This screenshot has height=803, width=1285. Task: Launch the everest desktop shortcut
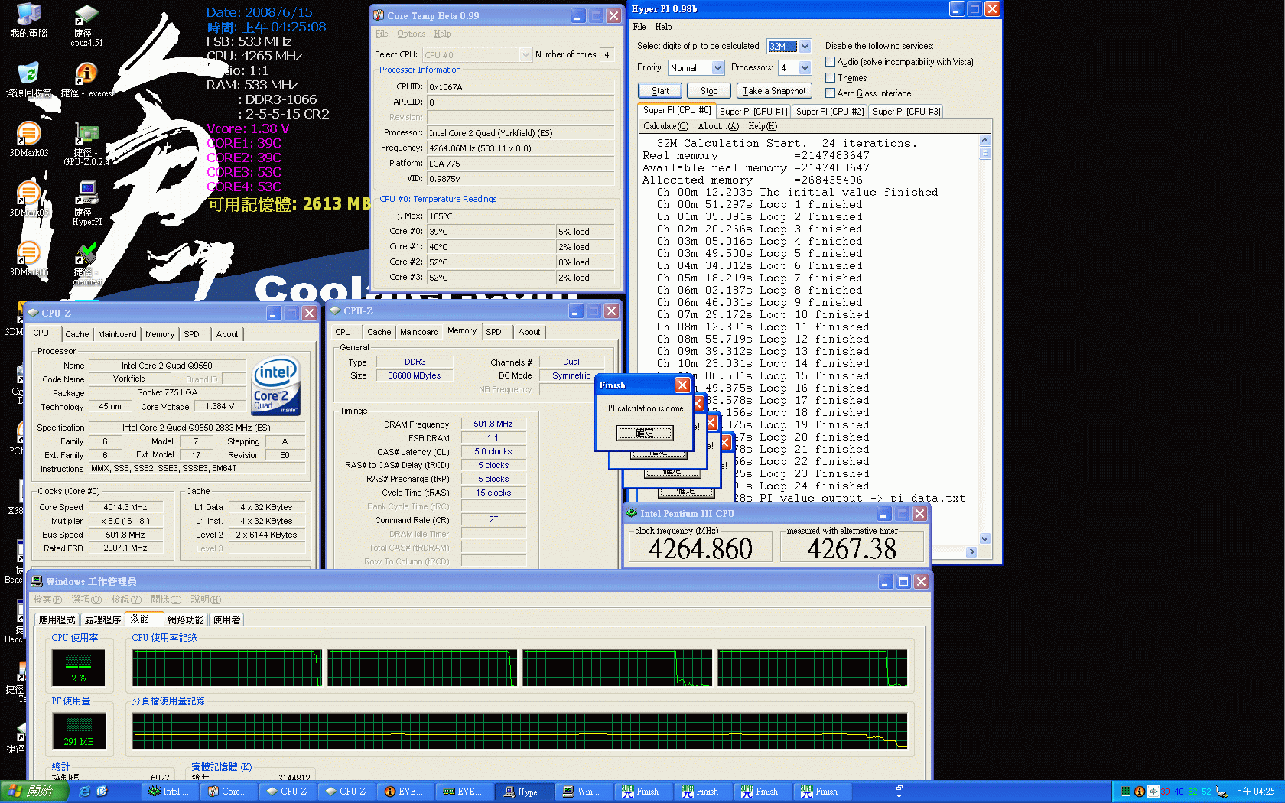pos(86,80)
